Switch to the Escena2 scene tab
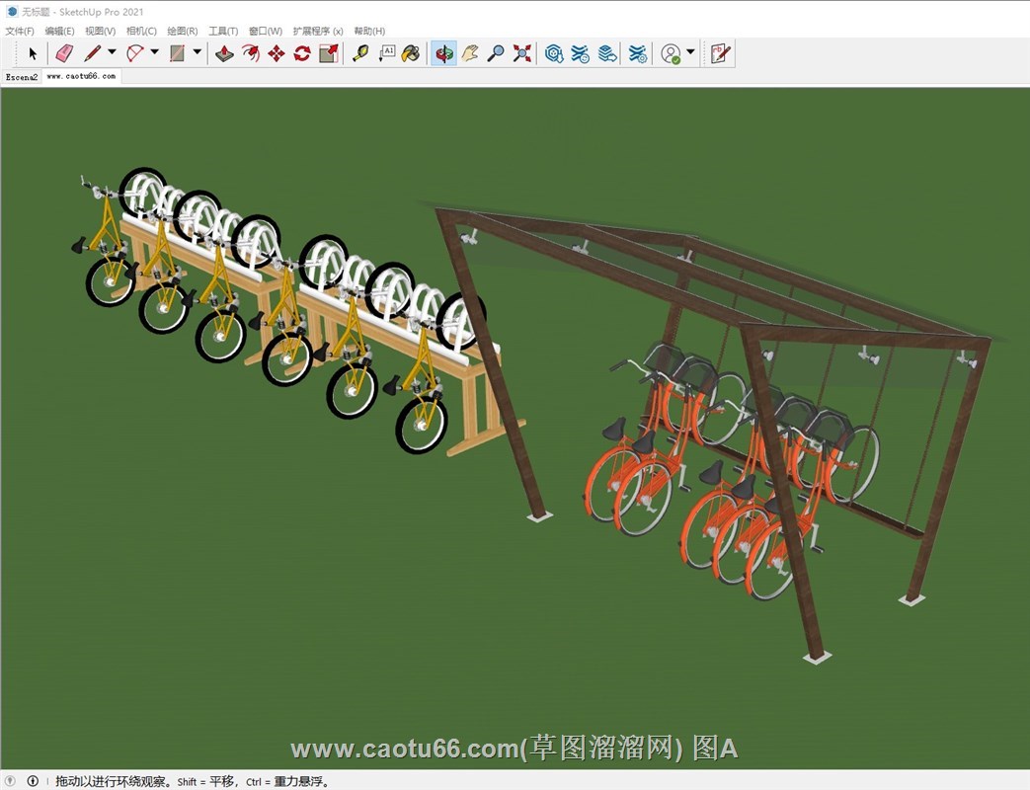 pyautogui.click(x=22, y=76)
